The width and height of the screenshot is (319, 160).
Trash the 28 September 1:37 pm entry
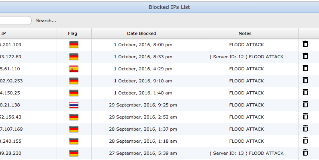[305, 129]
